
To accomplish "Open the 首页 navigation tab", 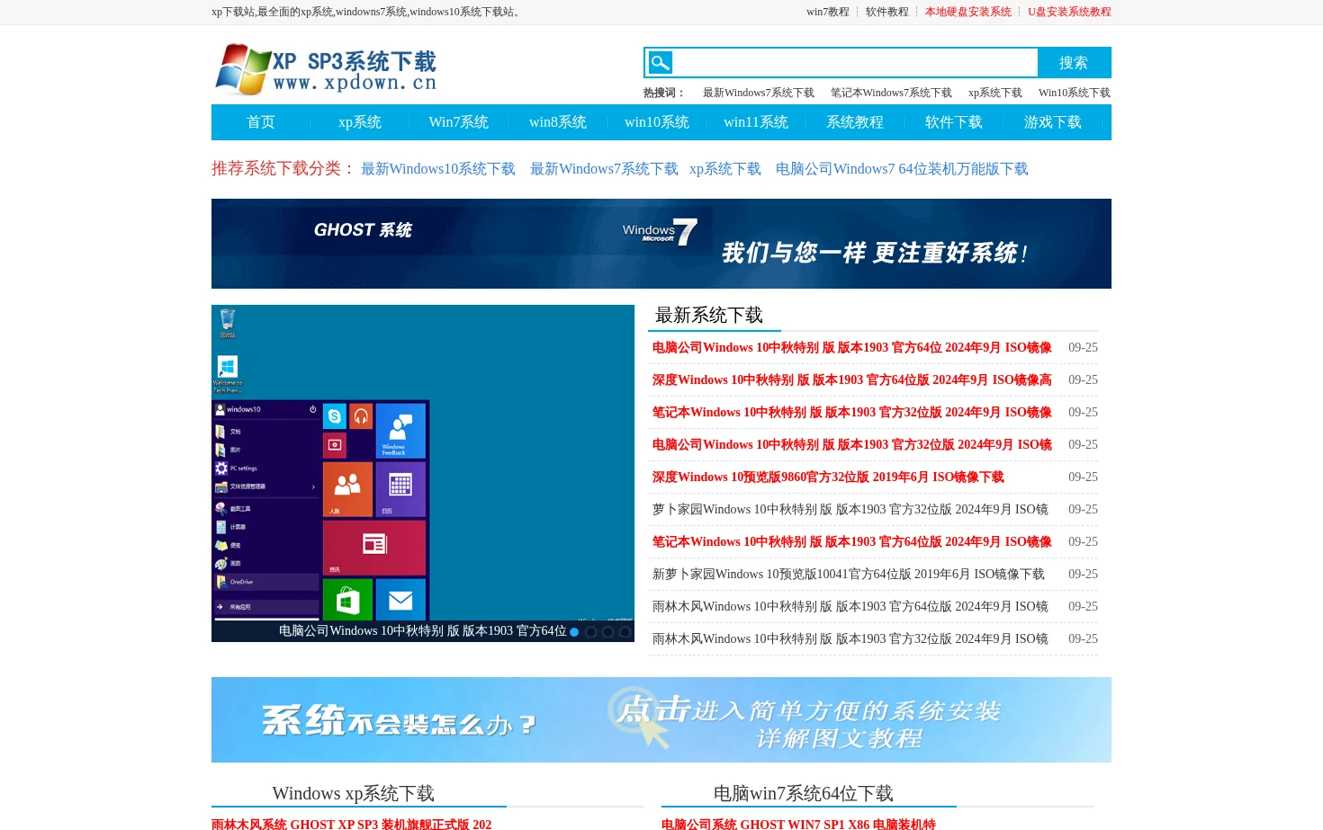I will [261, 122].
